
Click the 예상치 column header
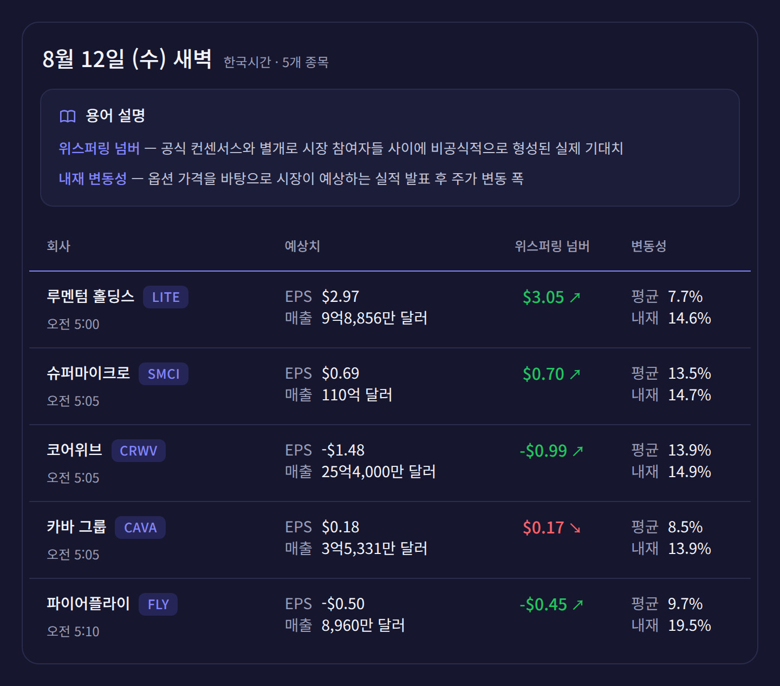302,246
